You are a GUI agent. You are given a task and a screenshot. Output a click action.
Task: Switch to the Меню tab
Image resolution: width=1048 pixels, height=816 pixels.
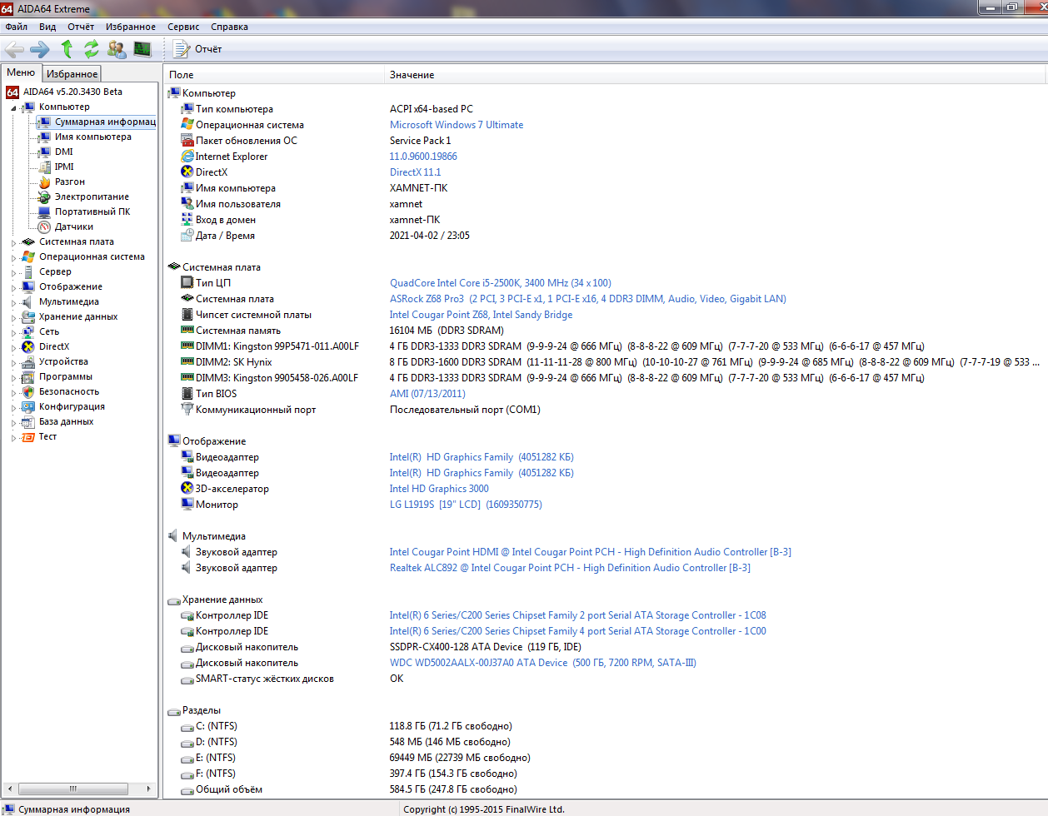click(21, 72)
